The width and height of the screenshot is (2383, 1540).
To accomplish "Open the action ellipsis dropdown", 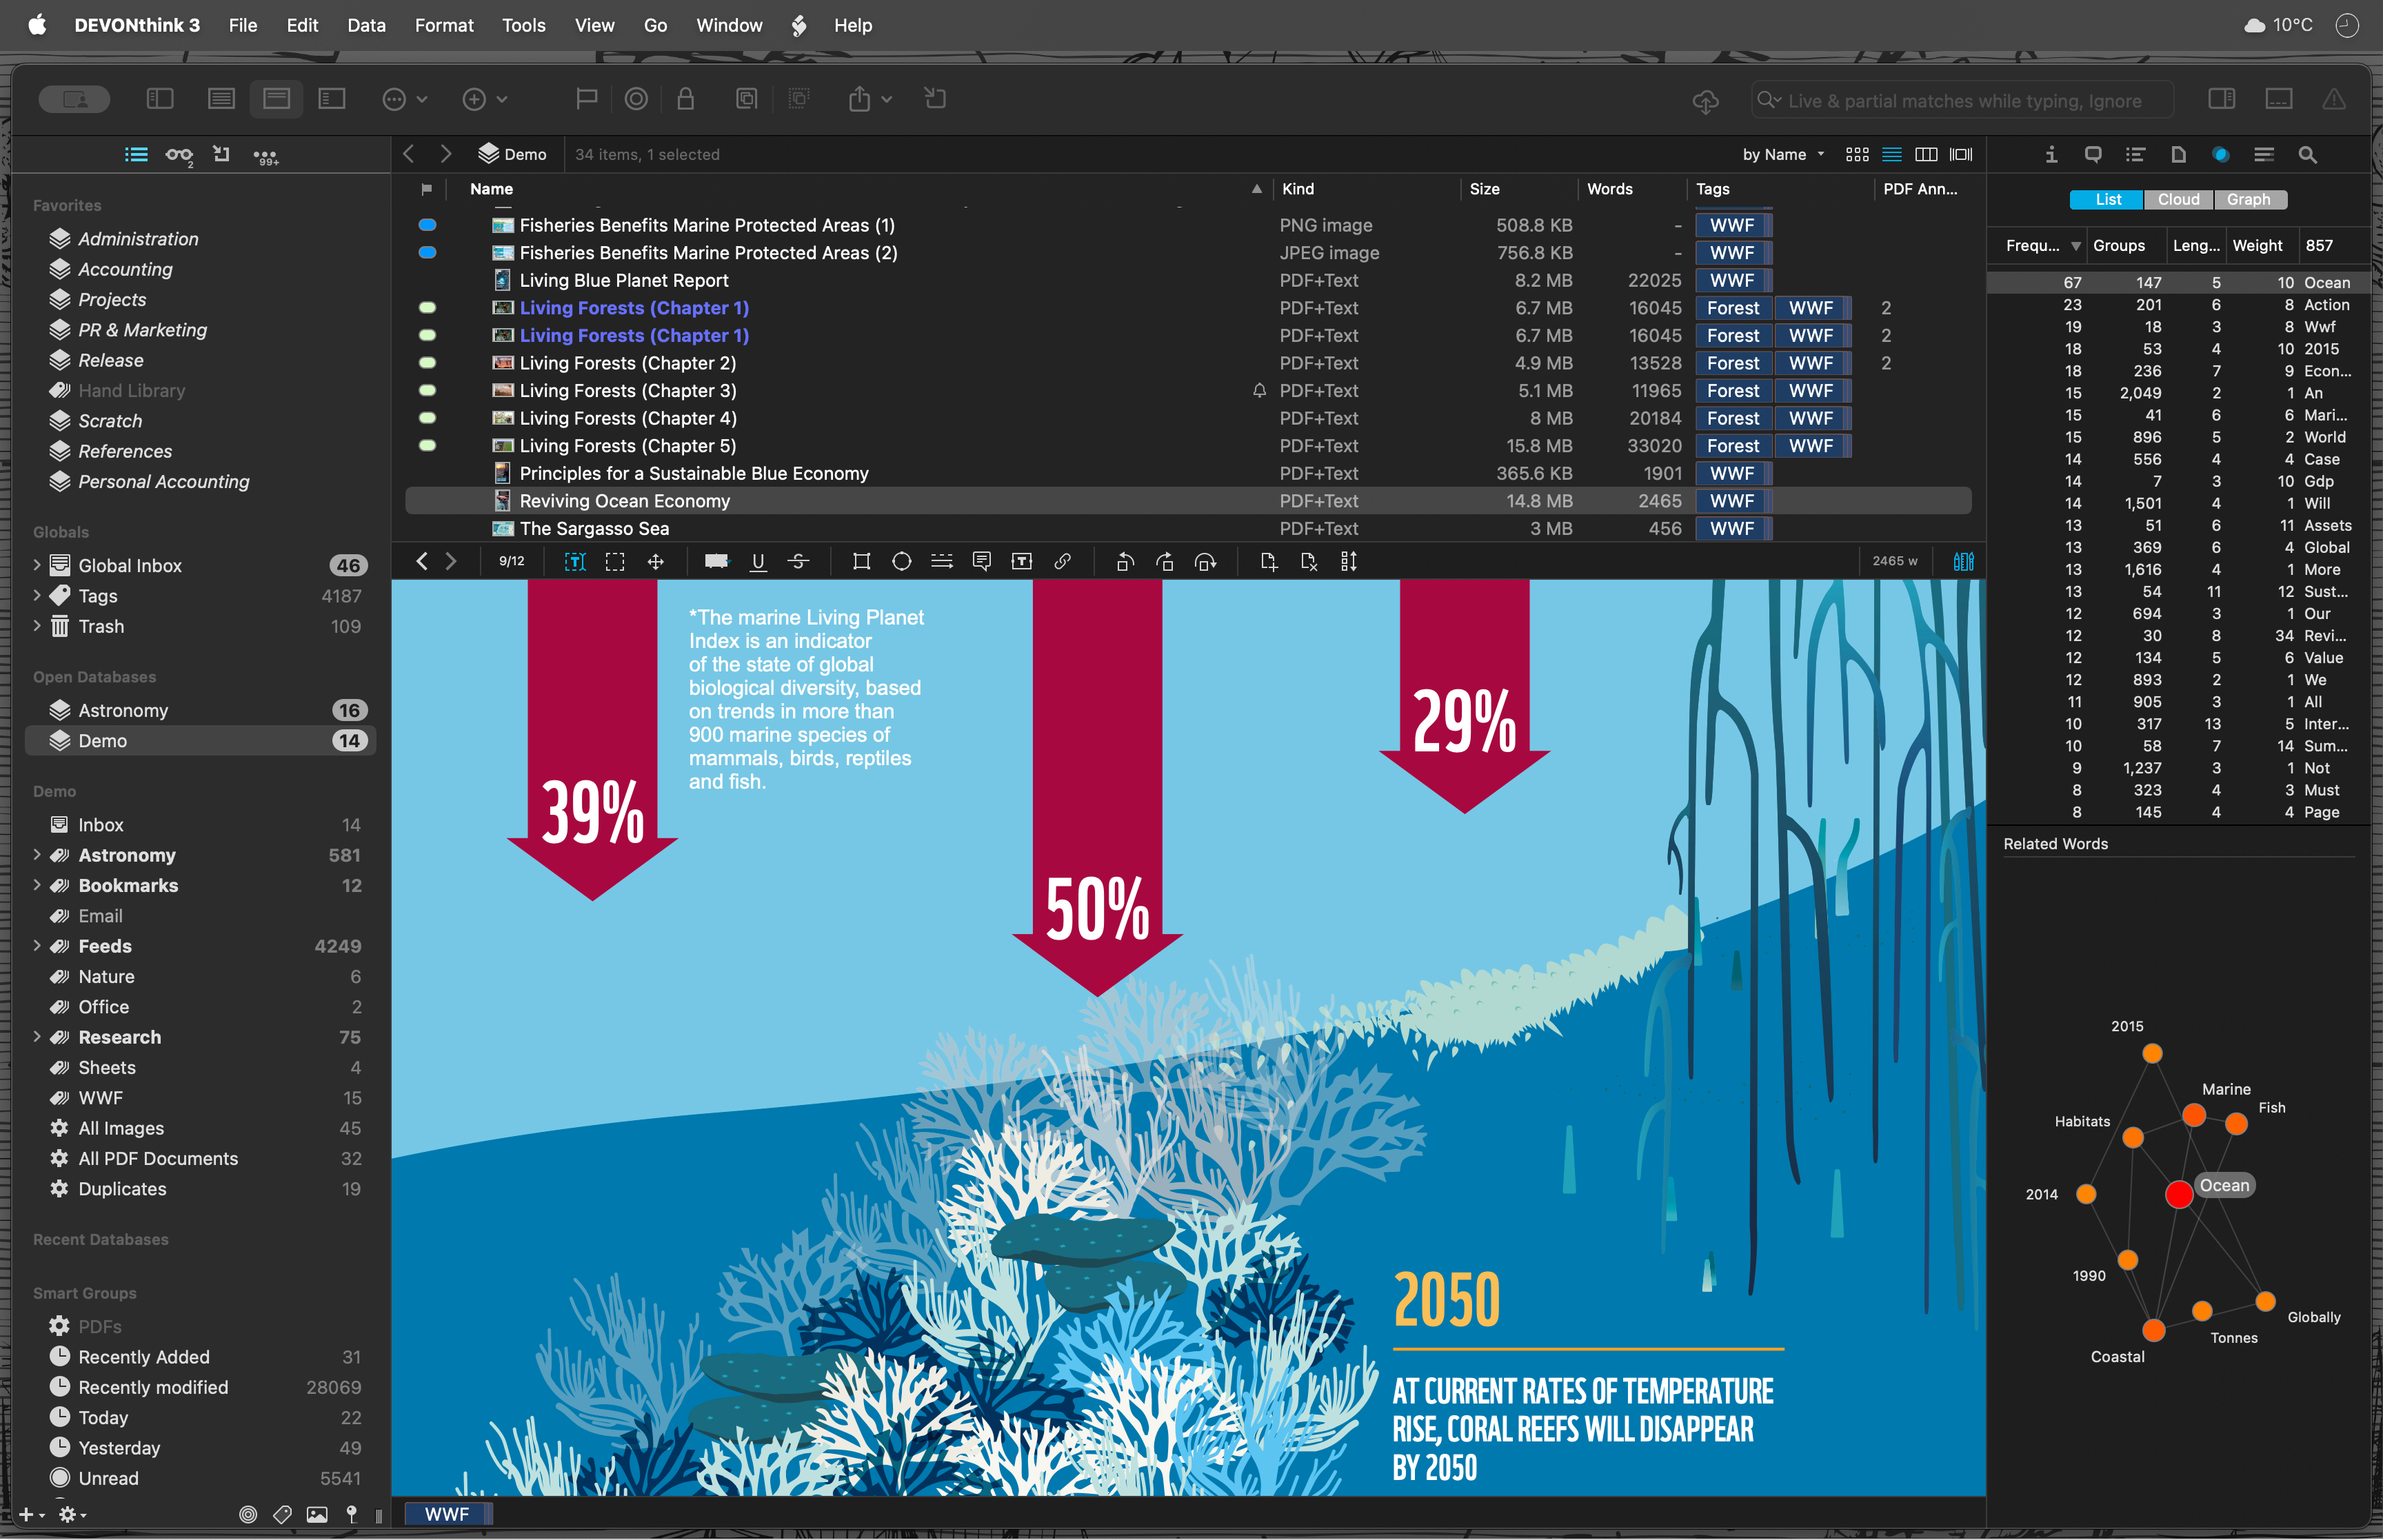I will [405, 99].
